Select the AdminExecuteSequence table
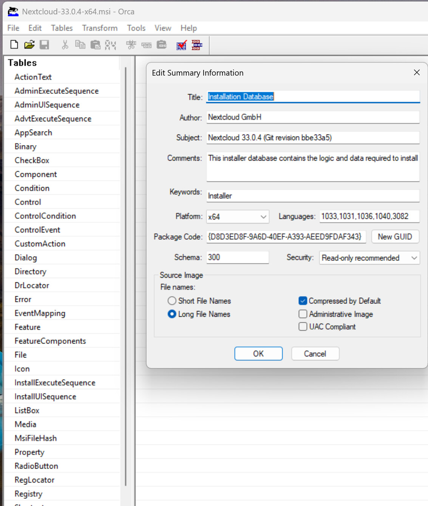Image resolution: width=428 pixels, height=506 pixels. tap(56, 91)
